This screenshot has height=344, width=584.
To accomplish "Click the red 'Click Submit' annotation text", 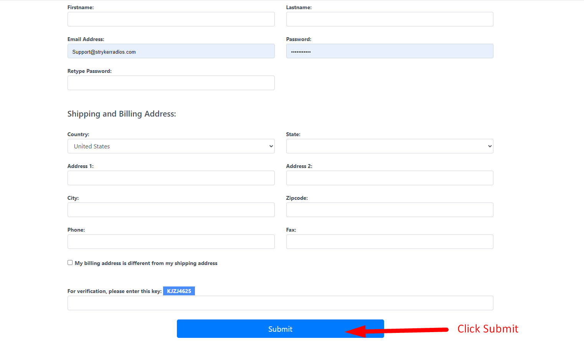I will point(488,329).
